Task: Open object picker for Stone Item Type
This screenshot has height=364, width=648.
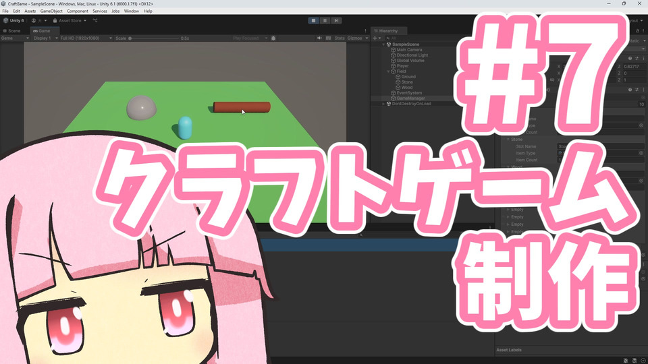Action: pos(641,153)
